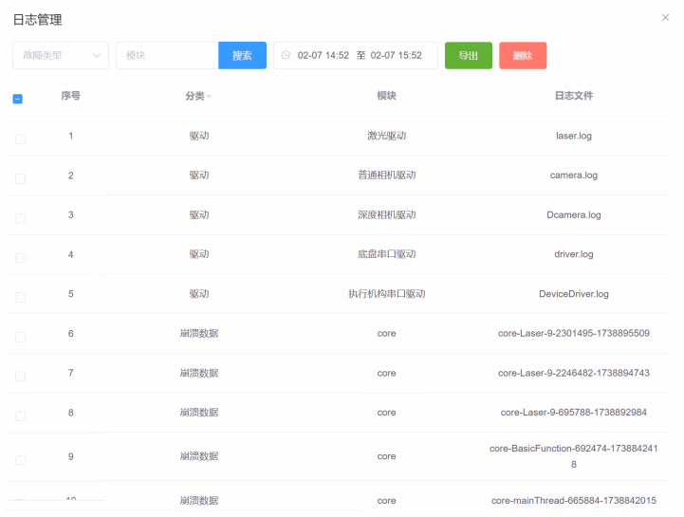The height and width of the screenshot is (517, 684).
Task: Select start time 02-07 14:52
Action: (324, 55)
